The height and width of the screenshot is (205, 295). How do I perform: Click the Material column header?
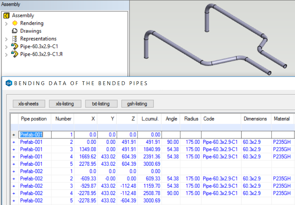point(282,119)
